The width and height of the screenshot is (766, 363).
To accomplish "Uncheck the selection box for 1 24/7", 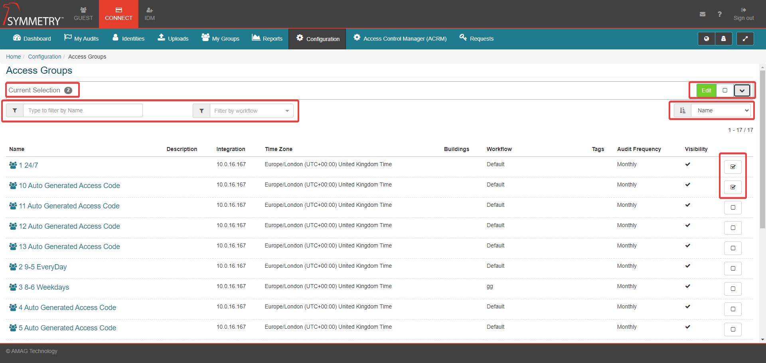I will 733,167.
